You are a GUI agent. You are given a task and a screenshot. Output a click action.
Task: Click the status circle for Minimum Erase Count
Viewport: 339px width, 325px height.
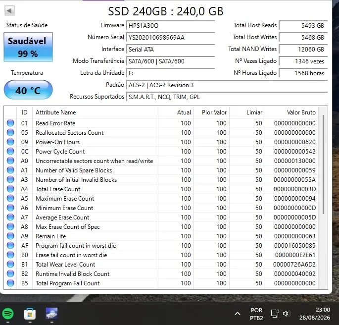pyautogui.click(x=10, y=208)
